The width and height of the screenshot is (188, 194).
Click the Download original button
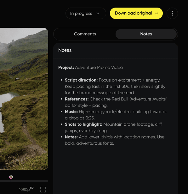(136, 13)
